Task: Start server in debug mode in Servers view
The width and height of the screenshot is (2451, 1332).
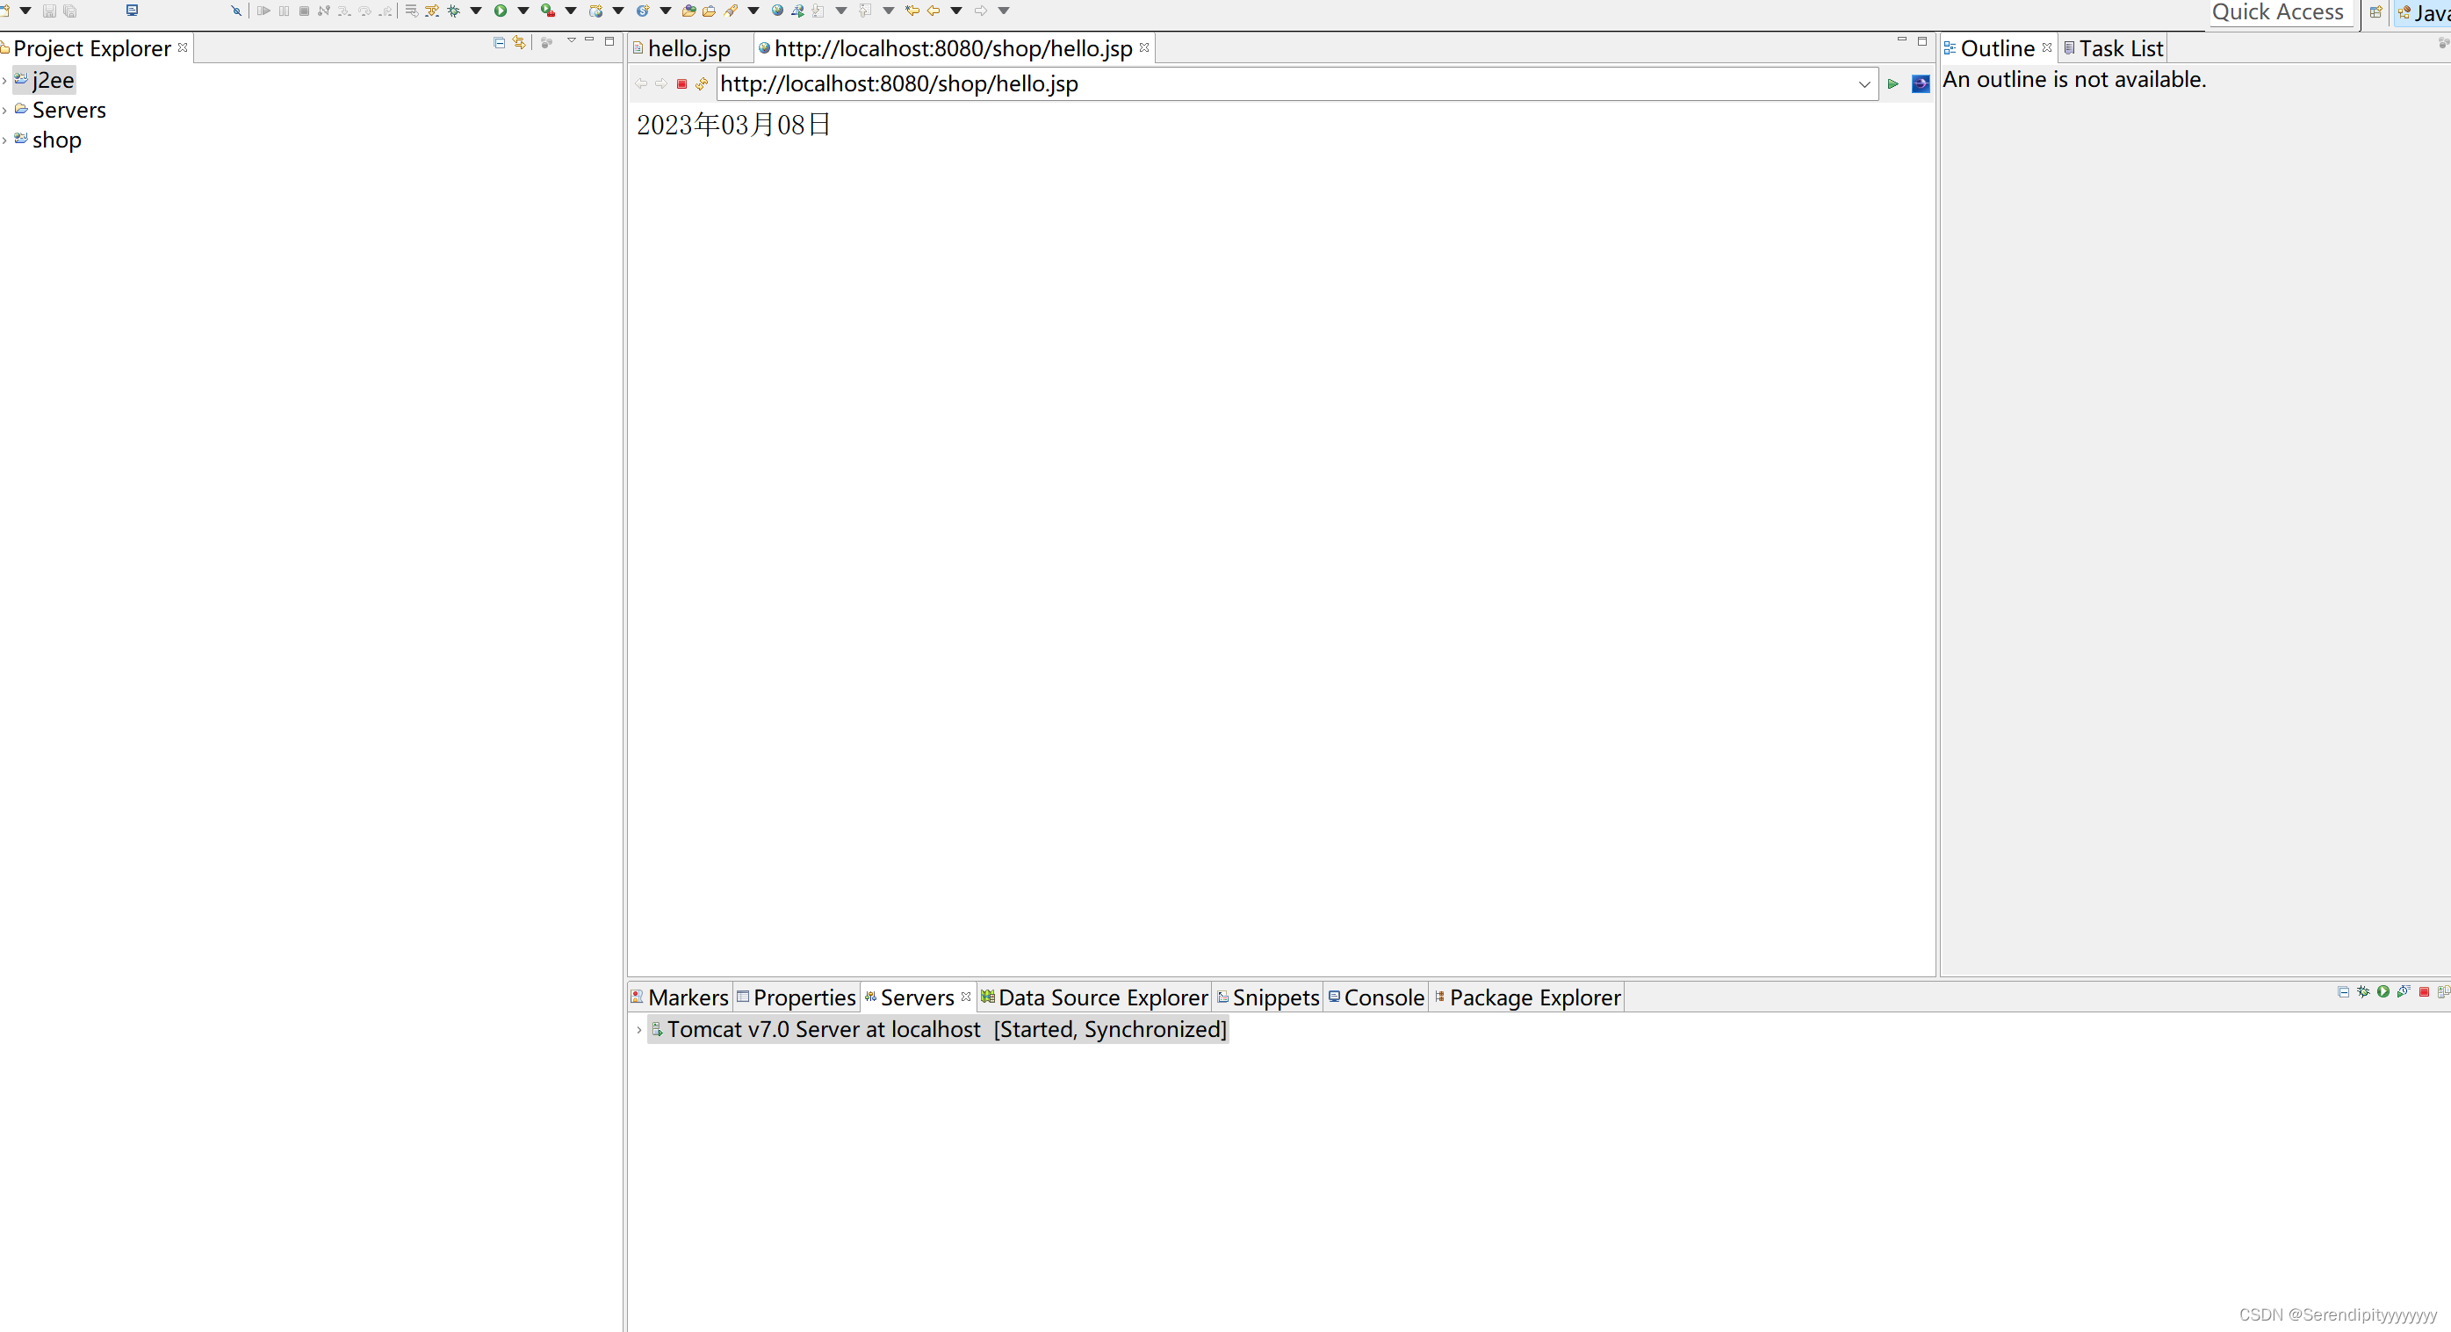Action: (2362, 991)
